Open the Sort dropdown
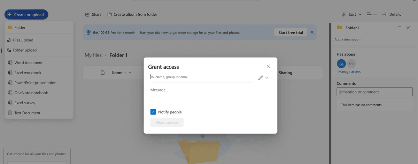Viewport: 418px width, 164px height. 352,15
